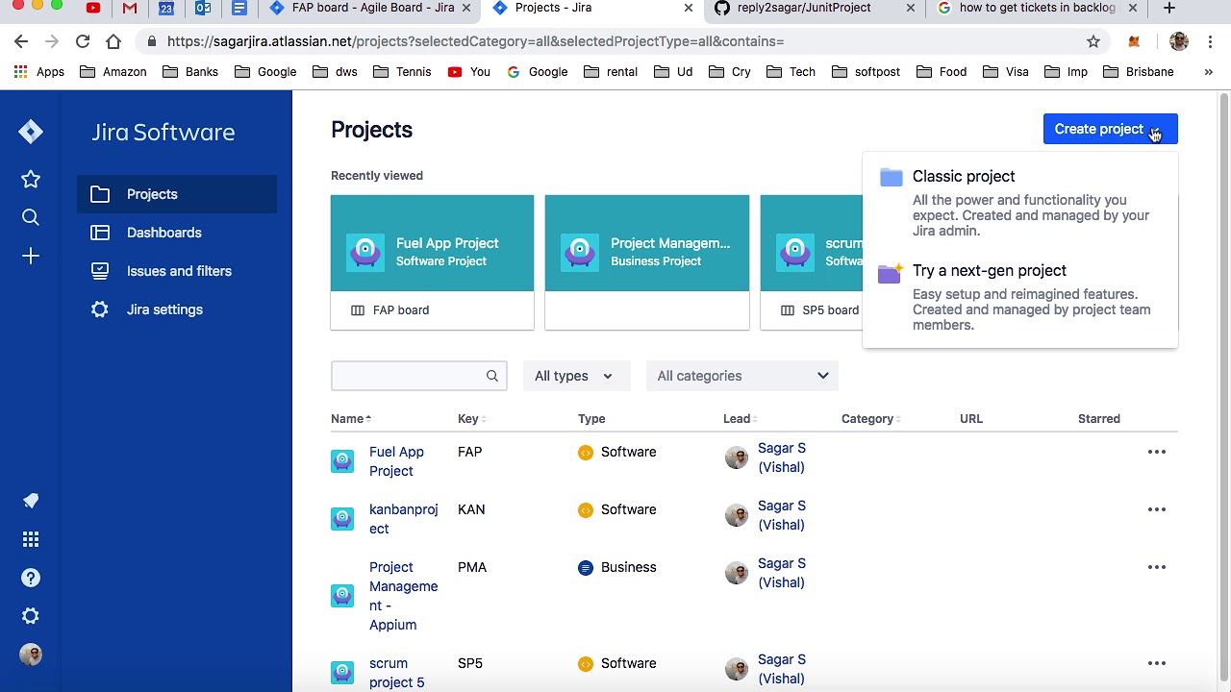Open Project Management - Appium link
Viewport: 1231px width, 692px height.
tap(403, 596)
